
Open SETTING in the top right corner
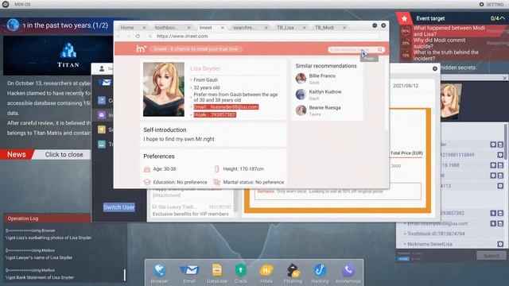coord(492,4)
